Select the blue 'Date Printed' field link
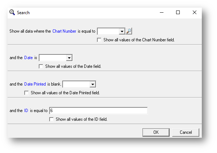Viewport: 217px width, 153px height. click(35, 84)
